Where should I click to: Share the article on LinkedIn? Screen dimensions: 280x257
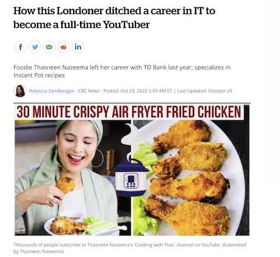78,47
